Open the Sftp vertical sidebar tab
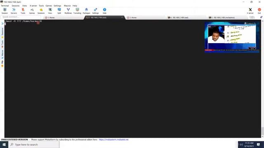264x148 pixels. [x=2, y=64]
